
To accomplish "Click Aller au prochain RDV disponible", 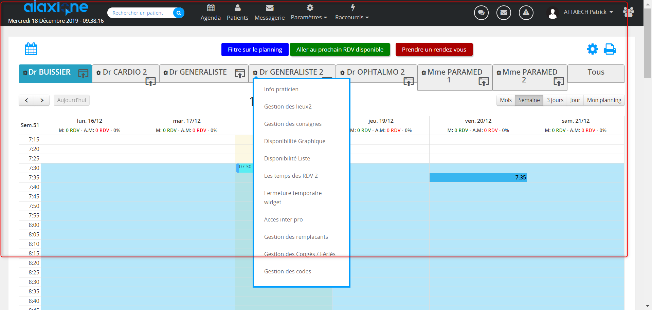I will [x=340, y=50].
